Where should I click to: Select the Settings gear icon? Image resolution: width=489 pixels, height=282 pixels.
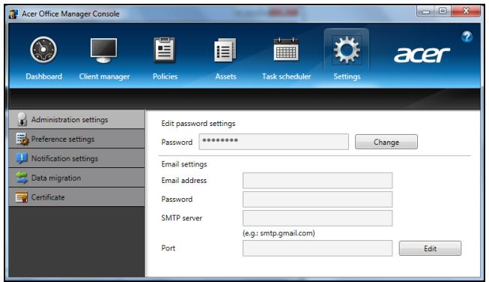pos(347,50)
